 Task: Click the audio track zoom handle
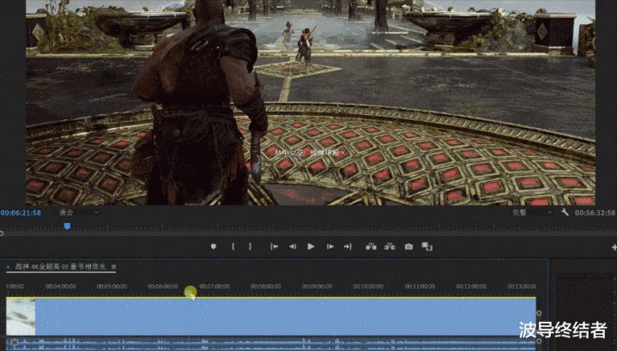pos(539,342)
